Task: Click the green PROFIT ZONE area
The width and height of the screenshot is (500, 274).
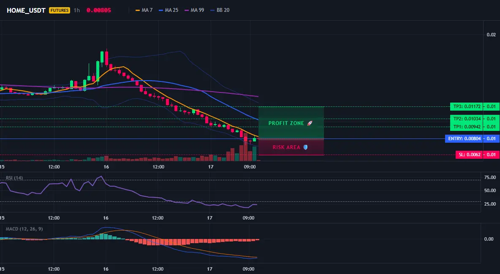Action: tap(291, 122)
